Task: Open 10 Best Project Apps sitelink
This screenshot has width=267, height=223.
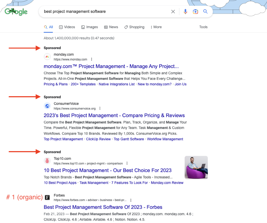Action: (x=60, y=183)
